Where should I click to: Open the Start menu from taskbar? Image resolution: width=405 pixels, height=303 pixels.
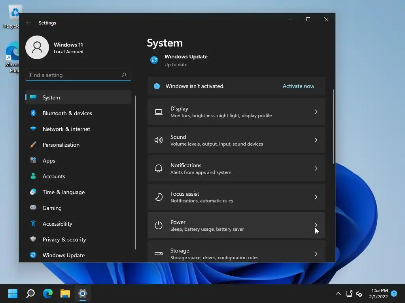(x=13, y=294)
